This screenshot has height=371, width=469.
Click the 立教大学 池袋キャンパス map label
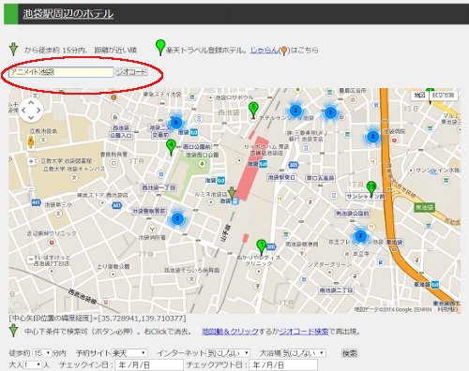click(x=74, y=169)
